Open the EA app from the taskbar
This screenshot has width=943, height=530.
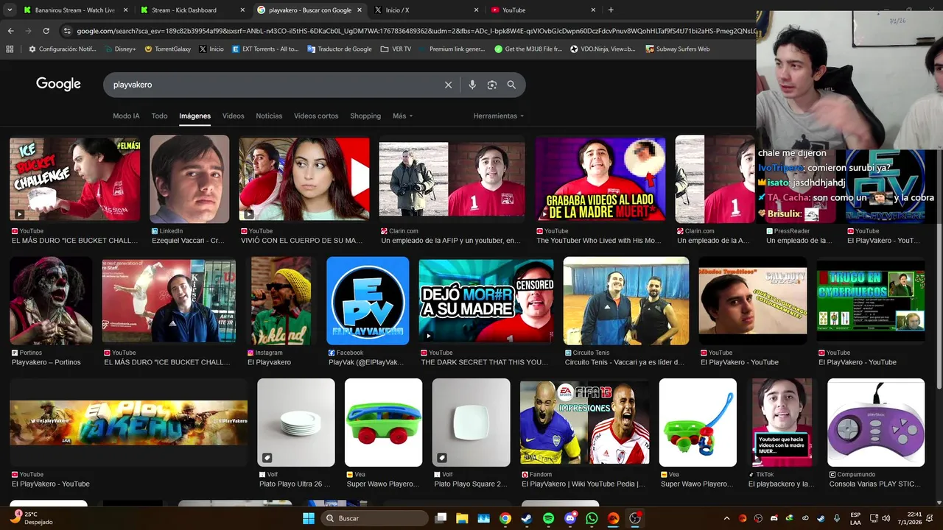coord(613,518)
